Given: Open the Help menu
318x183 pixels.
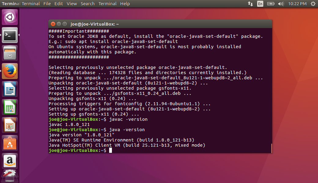Looking at the screenshot, I should [x=125, y=4].
